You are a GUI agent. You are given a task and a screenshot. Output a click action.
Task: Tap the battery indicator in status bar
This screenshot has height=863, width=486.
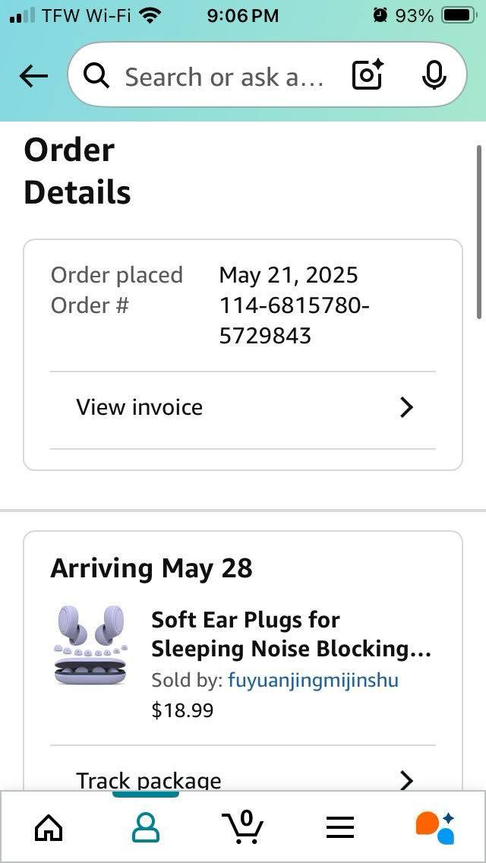point(459,15)
